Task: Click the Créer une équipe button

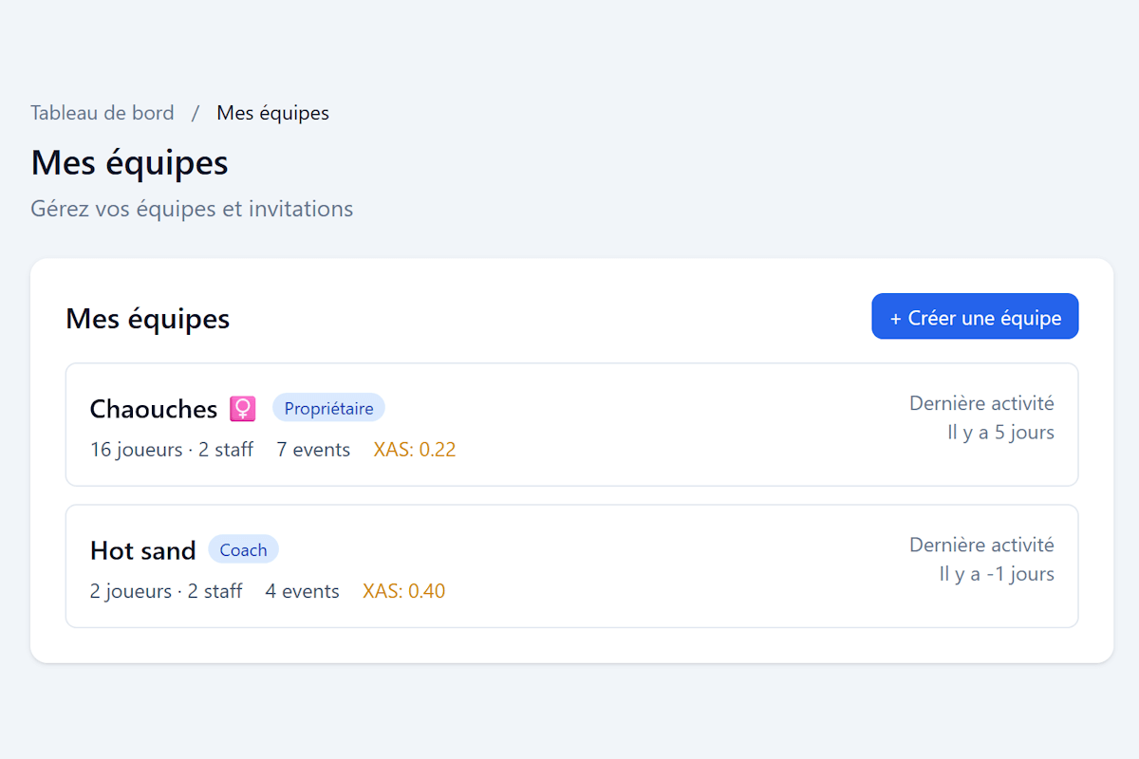Action: coord(975,316)
